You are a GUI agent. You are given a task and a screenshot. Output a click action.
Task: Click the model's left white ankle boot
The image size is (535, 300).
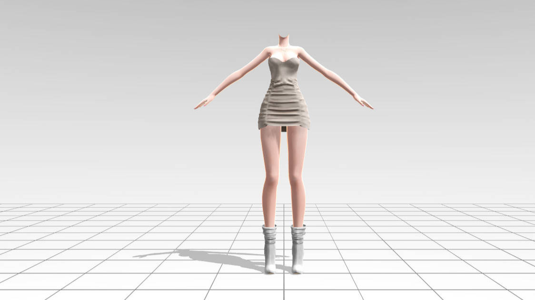[x=269, y=249]
